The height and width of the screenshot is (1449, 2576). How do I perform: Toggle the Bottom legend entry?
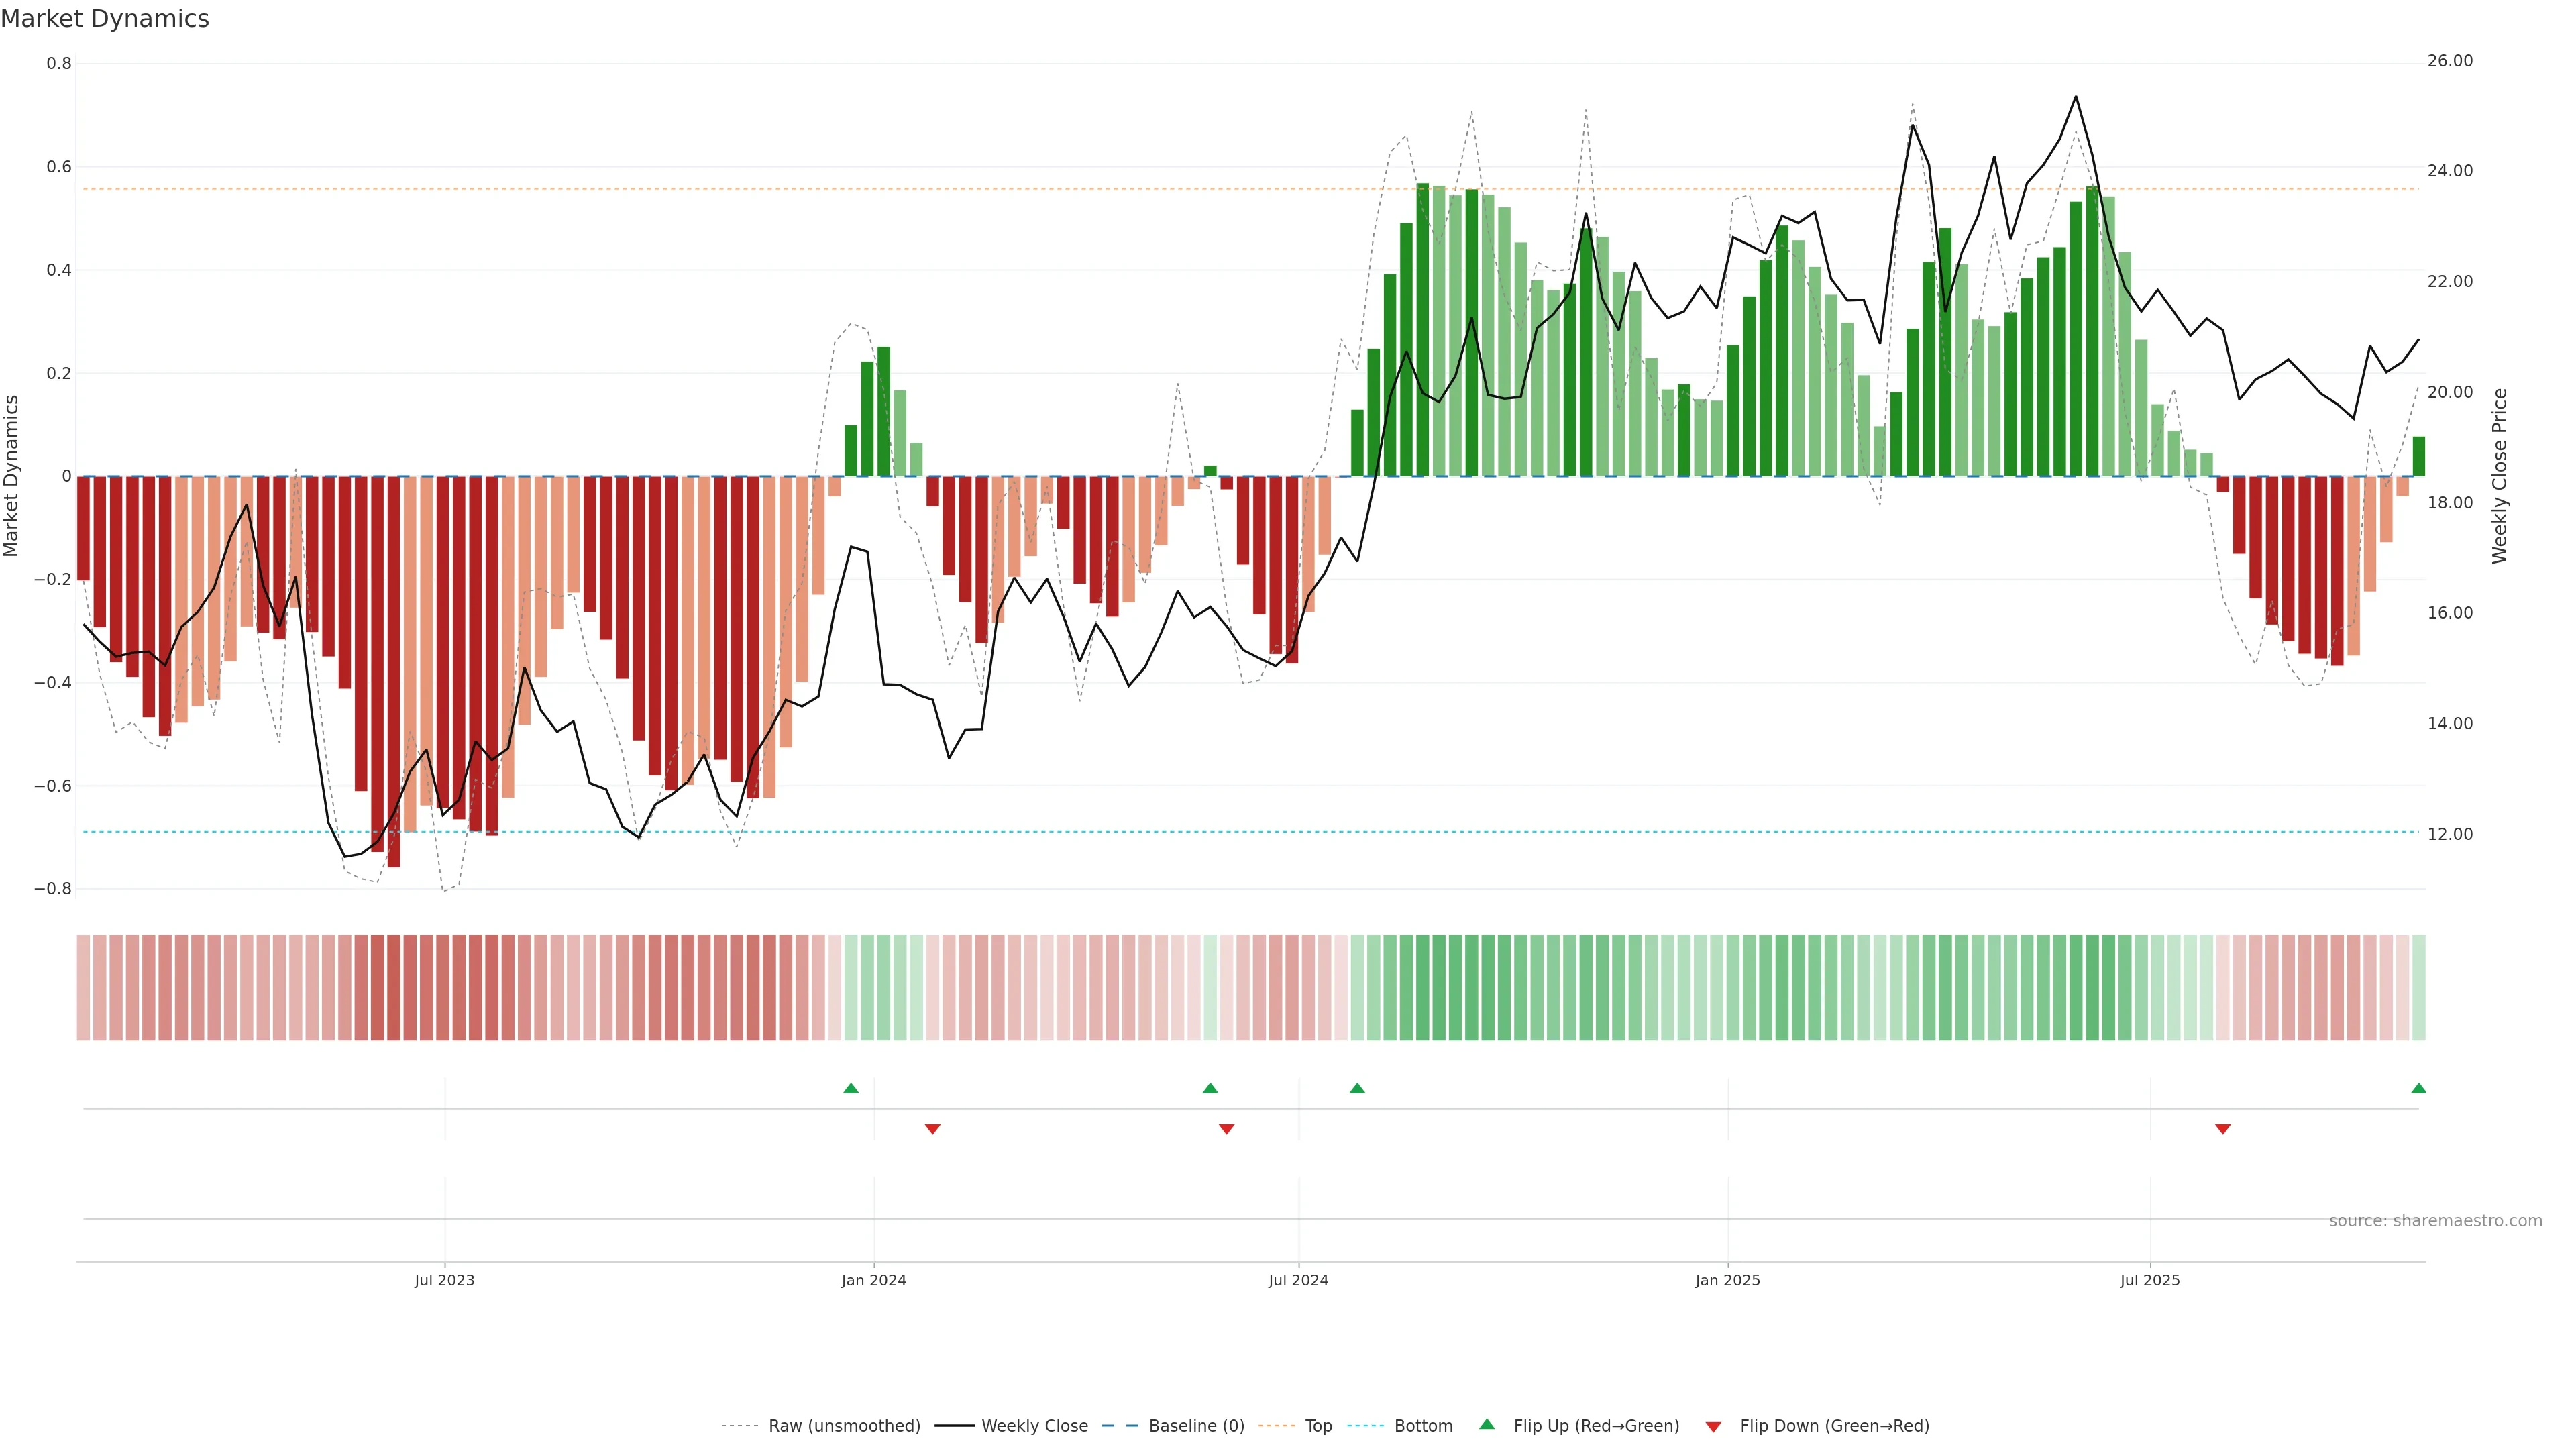pos(1423,1426)
